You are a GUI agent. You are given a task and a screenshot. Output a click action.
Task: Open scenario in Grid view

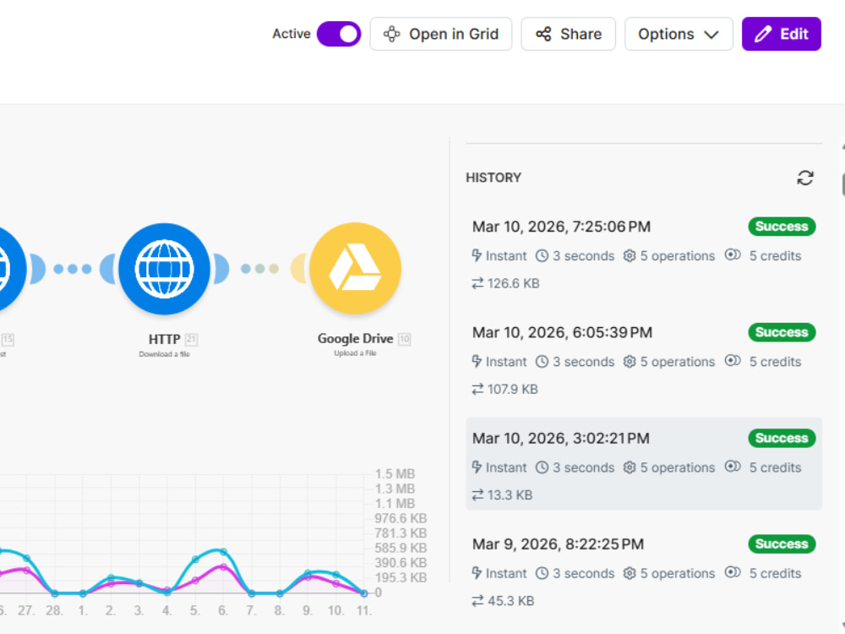(441, 34)
